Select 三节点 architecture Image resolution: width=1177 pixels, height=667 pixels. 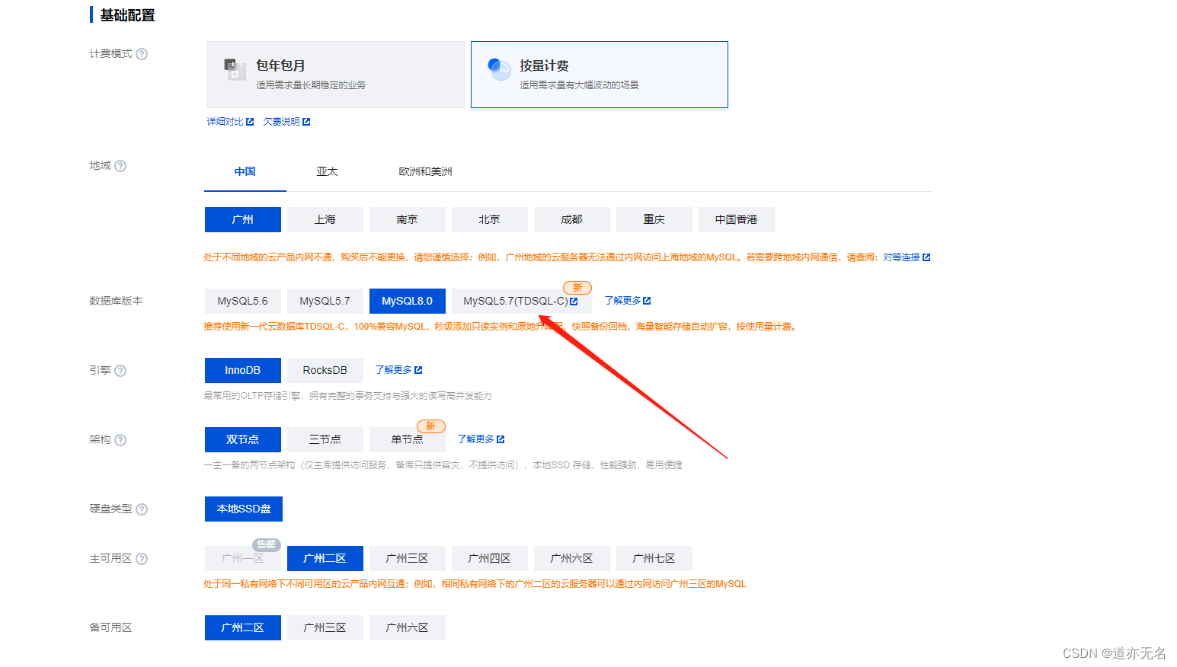[325, 439]
